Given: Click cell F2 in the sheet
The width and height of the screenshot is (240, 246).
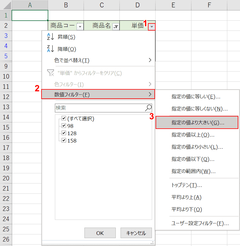Looking at the screenshot, I should [x=209, y=25].
